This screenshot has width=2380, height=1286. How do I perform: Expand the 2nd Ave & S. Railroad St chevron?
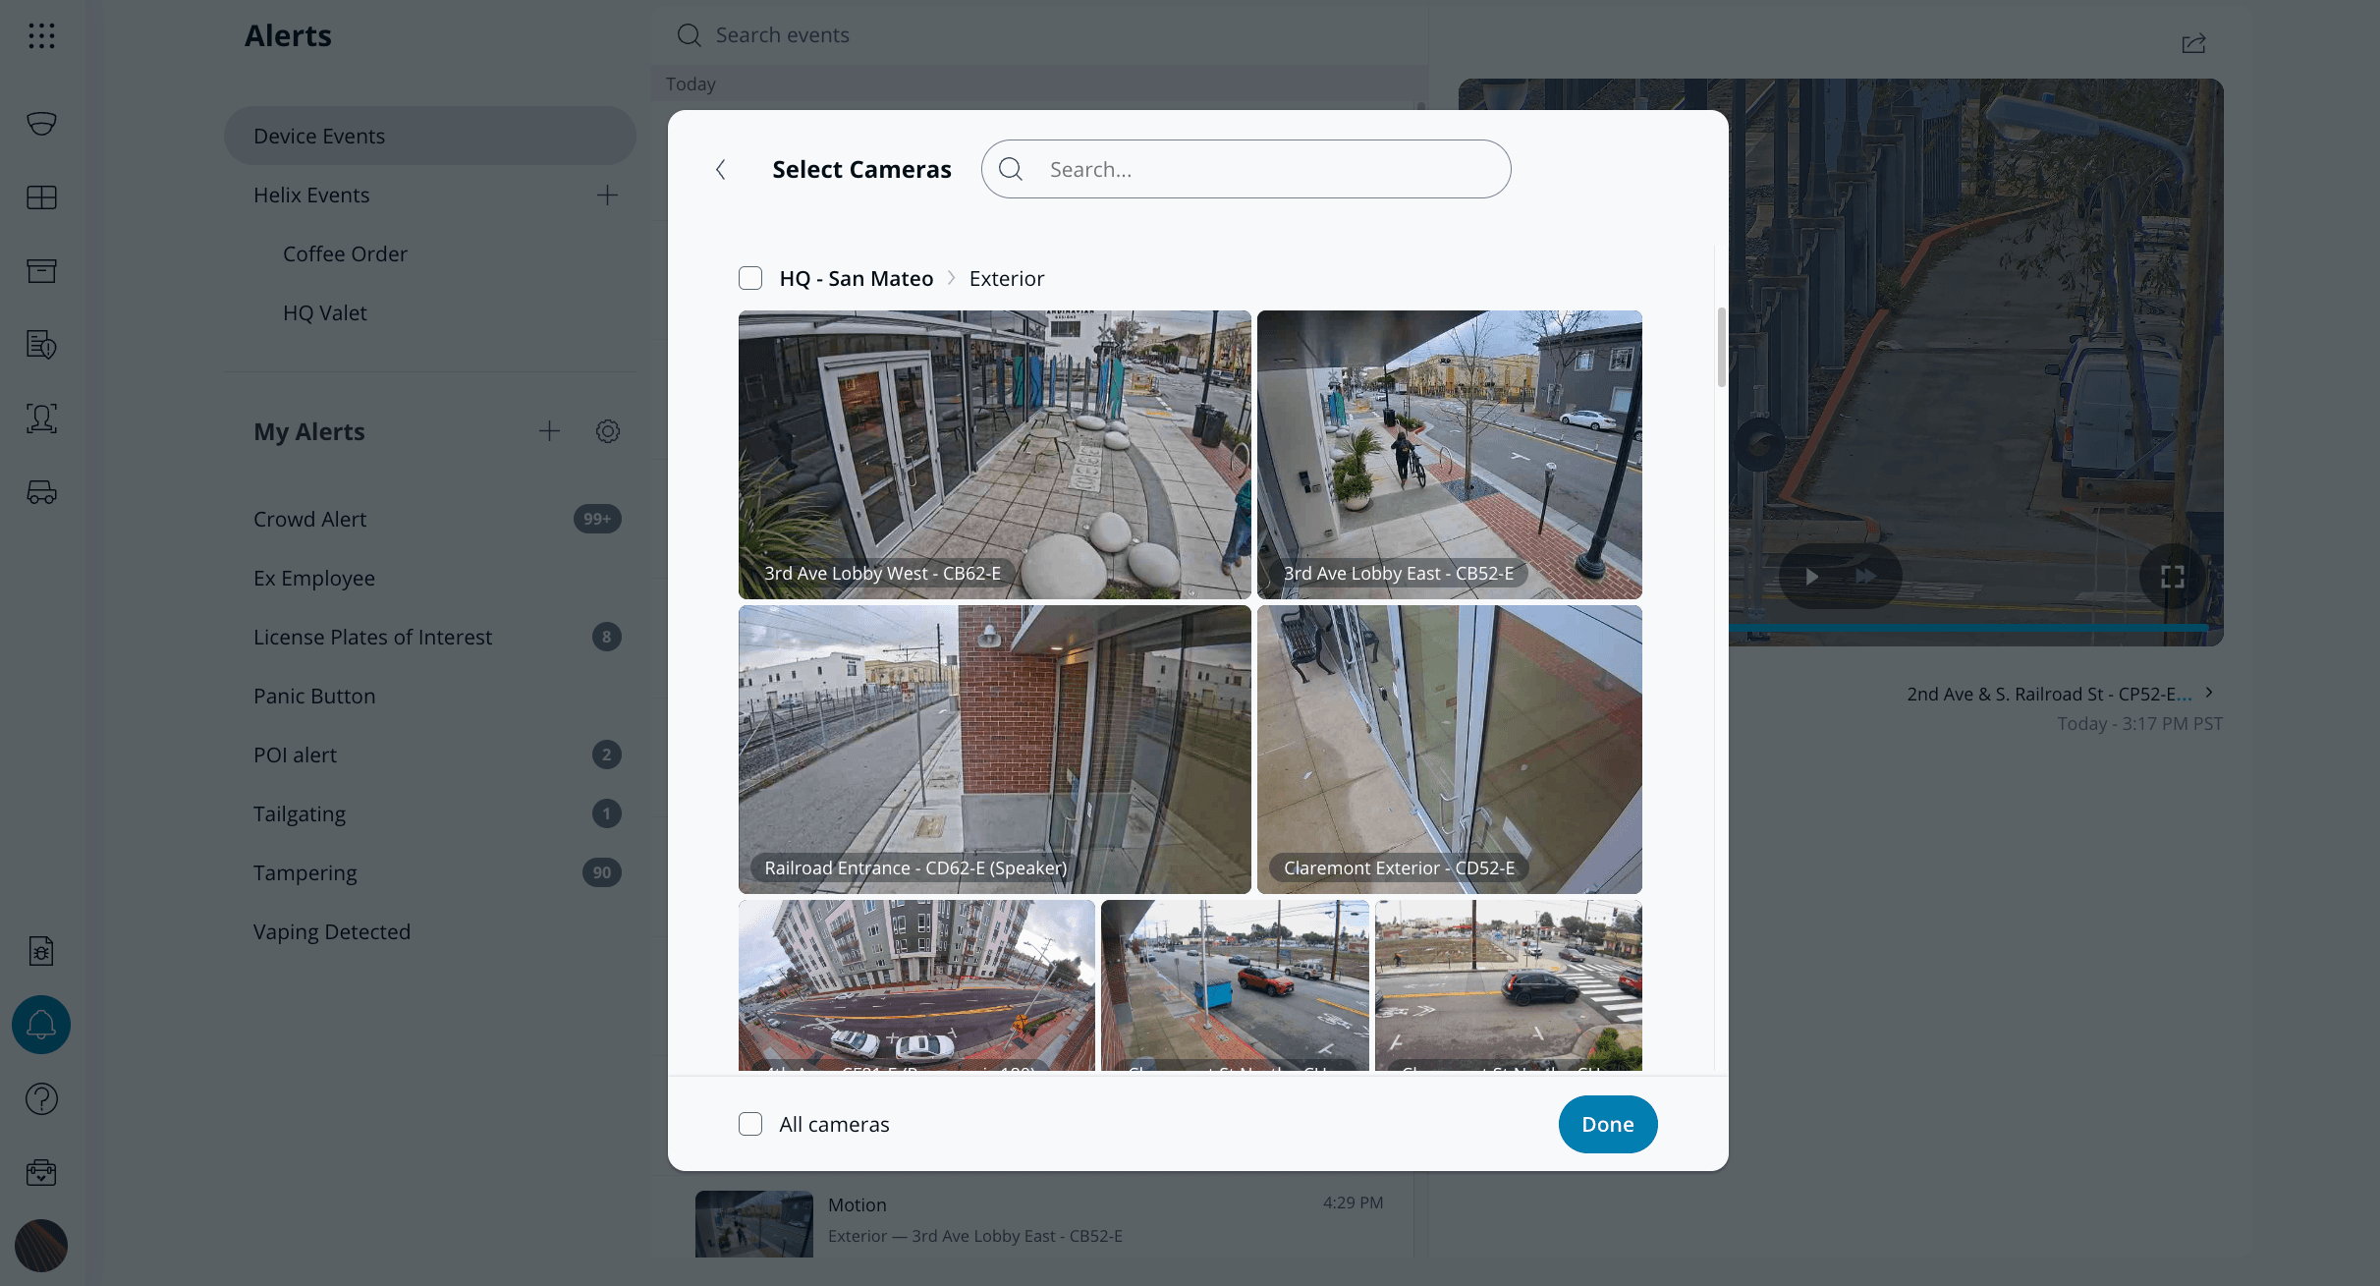(2209, 693)
